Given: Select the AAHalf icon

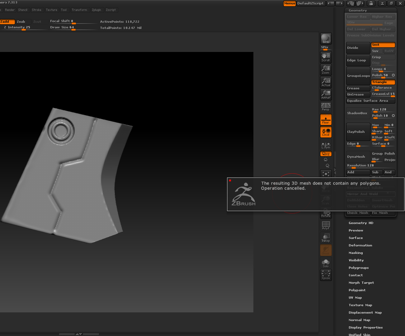Looking at the screenshot, I should 326,95.
